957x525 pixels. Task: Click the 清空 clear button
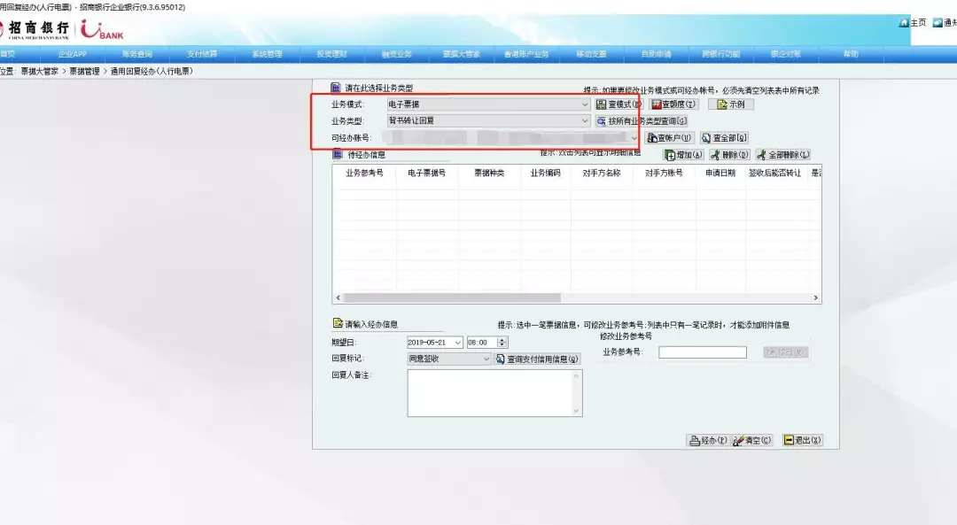pyautogui.click(x=752, y=440)
